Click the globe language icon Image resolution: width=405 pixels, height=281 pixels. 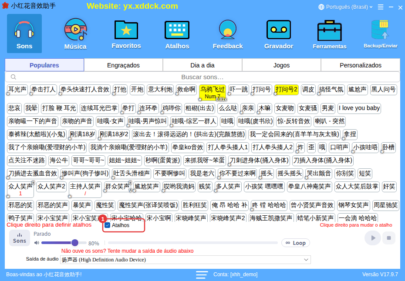321,7
